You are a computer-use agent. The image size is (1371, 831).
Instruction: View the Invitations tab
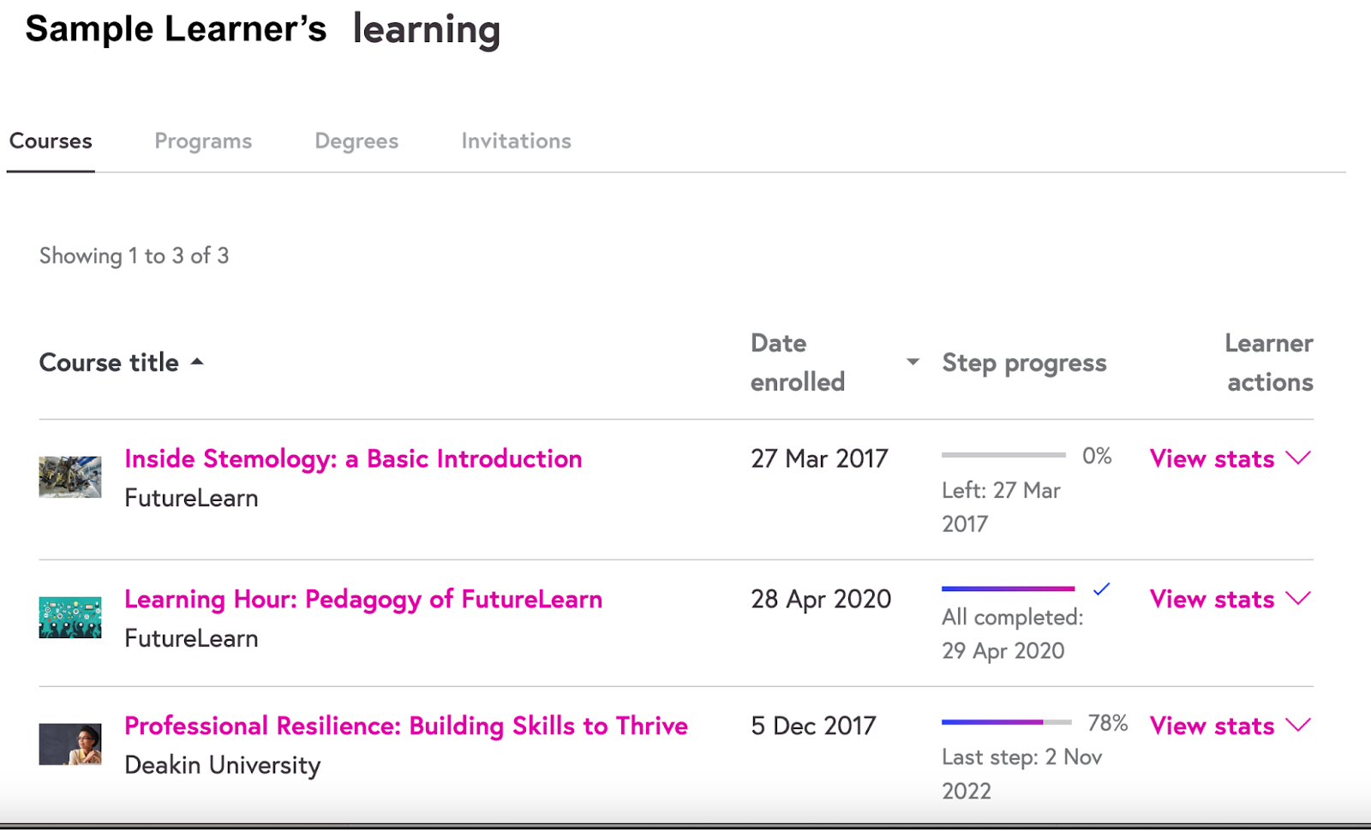516,140
